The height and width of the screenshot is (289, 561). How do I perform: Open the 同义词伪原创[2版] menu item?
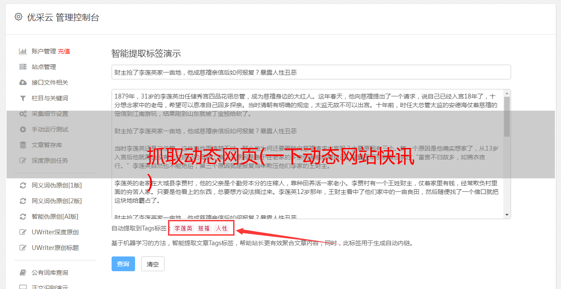(x=56, y=201)
